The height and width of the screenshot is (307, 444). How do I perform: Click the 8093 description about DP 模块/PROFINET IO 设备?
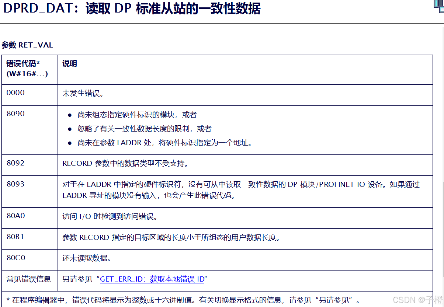(x=241, y=190)
